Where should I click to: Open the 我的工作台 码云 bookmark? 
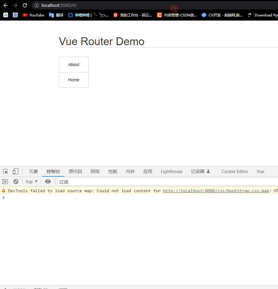click(x=133, y=15)
